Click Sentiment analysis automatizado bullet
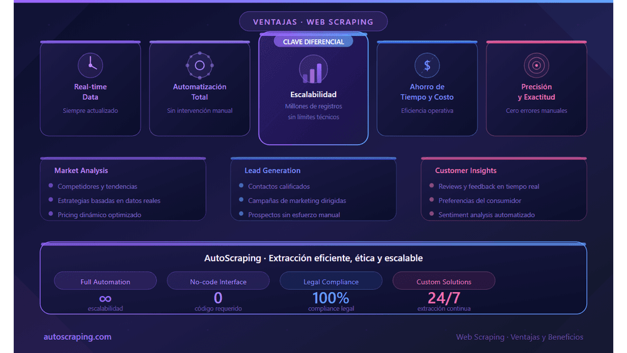The image size is (627, 353). 487,214
